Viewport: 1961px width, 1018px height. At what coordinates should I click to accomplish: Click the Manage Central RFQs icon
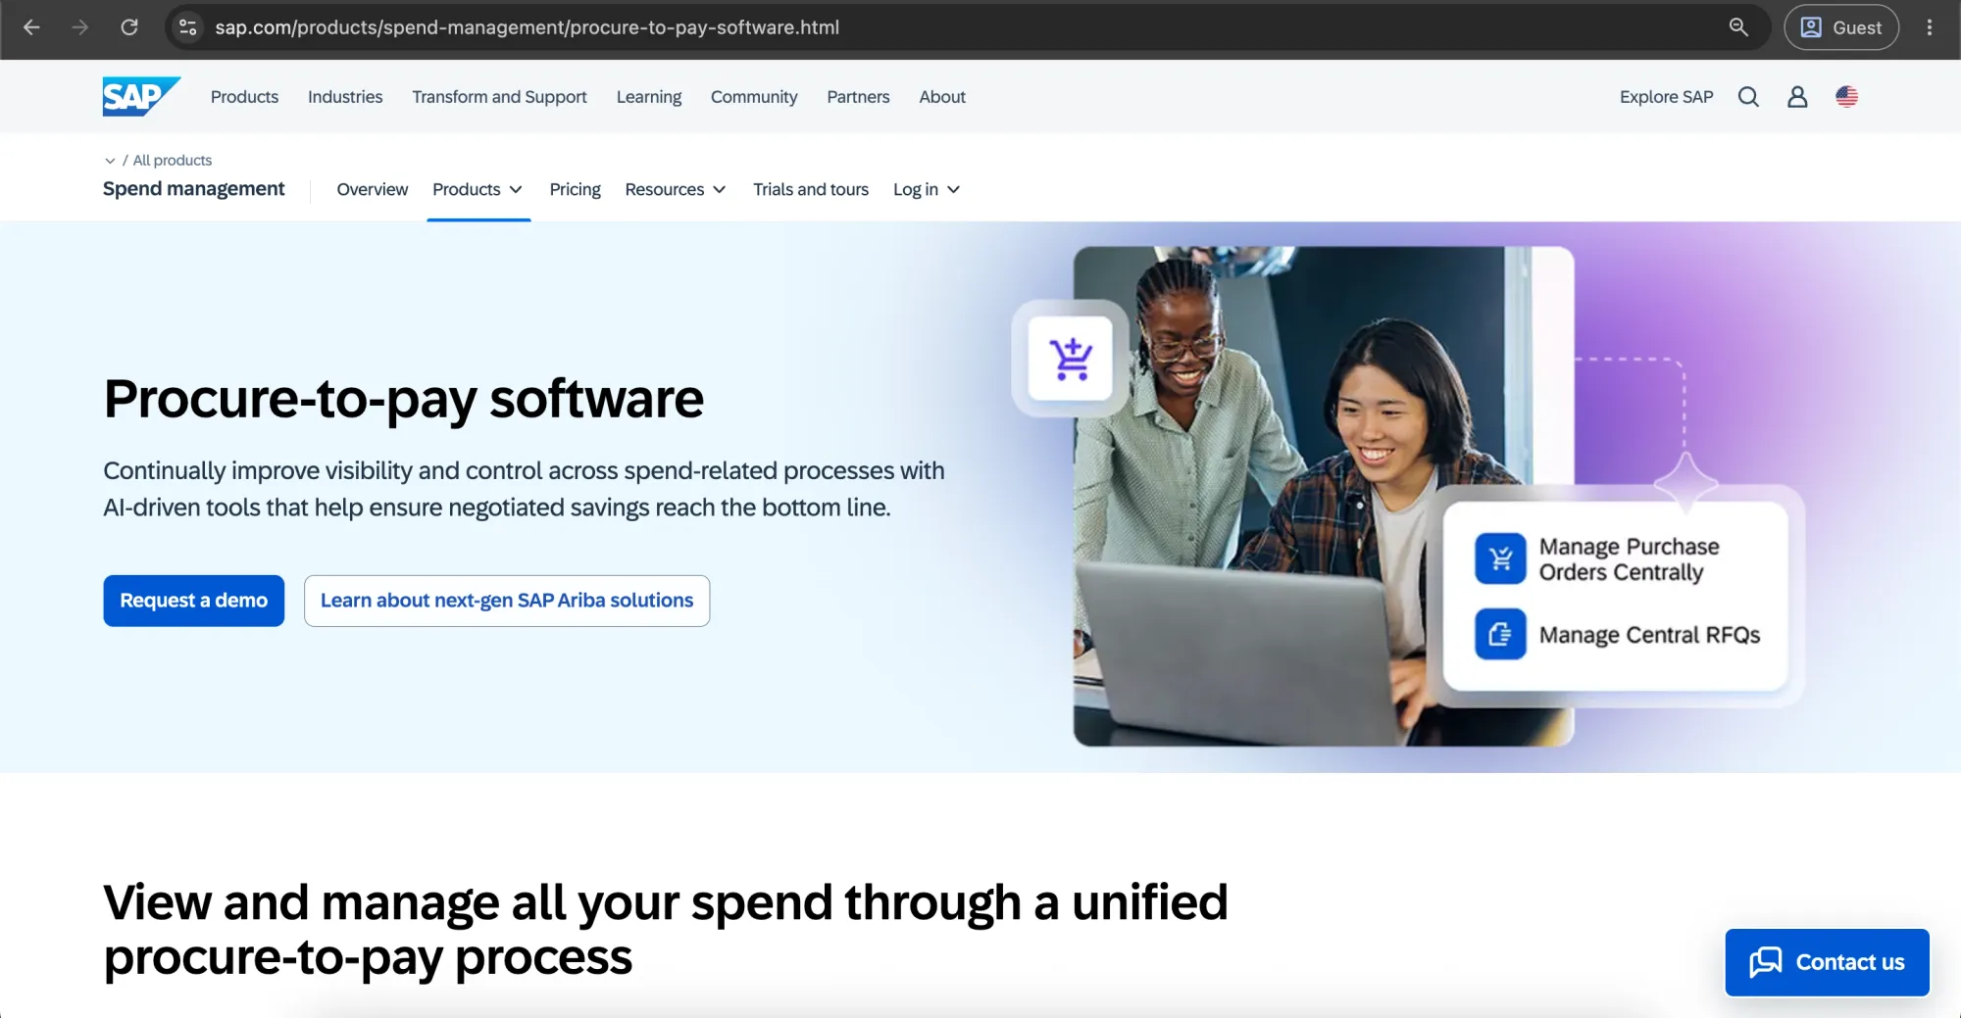click(x=1500, y=634)
